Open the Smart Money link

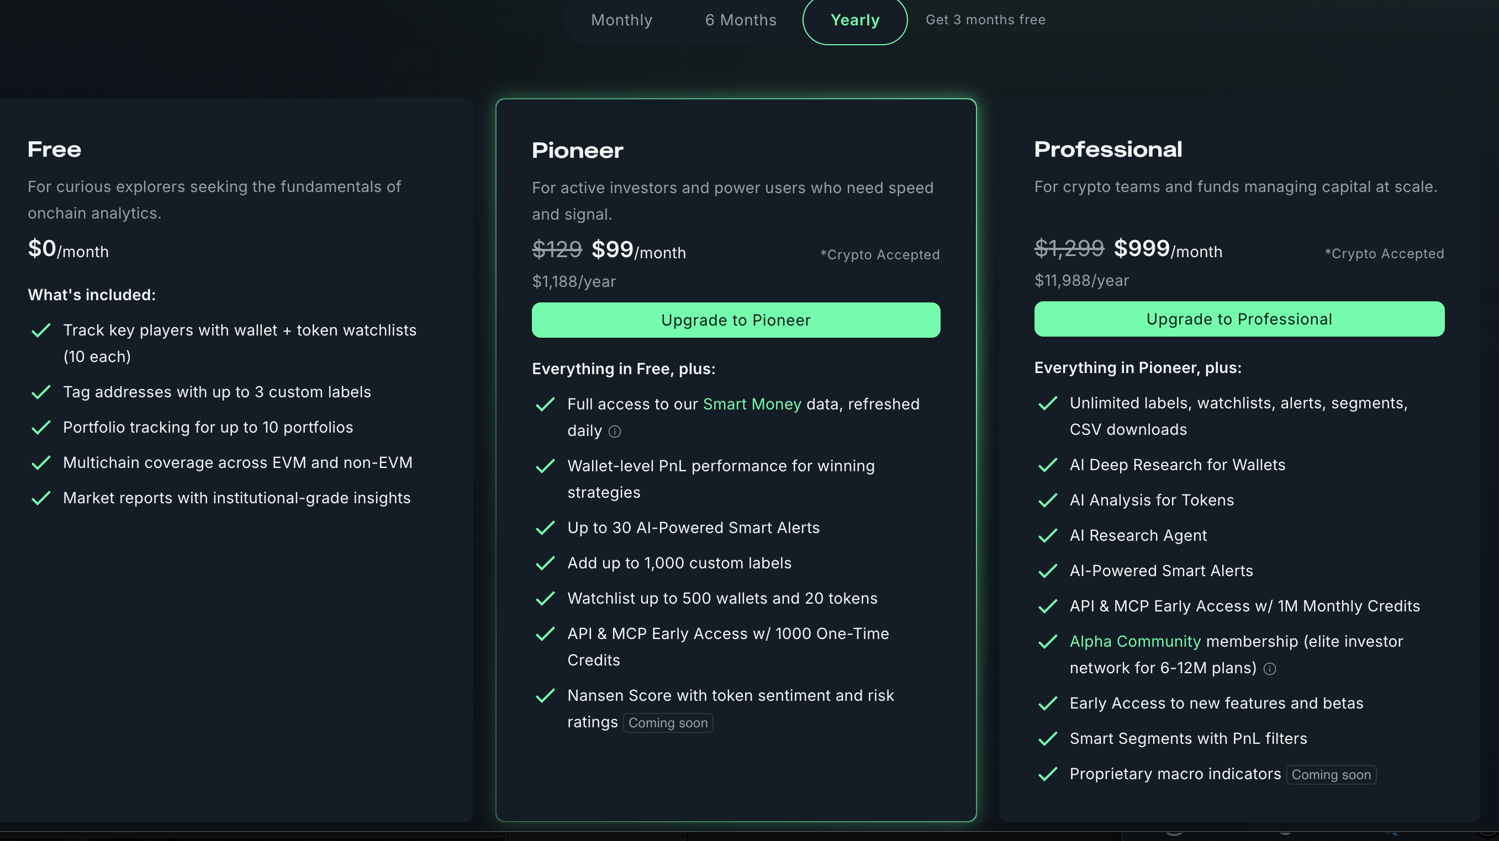(752, 404)
